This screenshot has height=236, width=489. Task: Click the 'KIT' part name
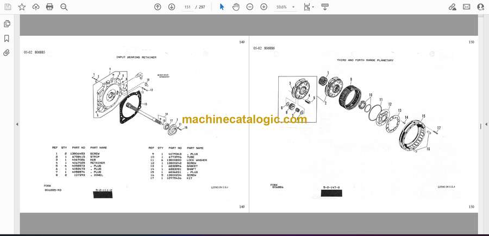coord(189,178)
